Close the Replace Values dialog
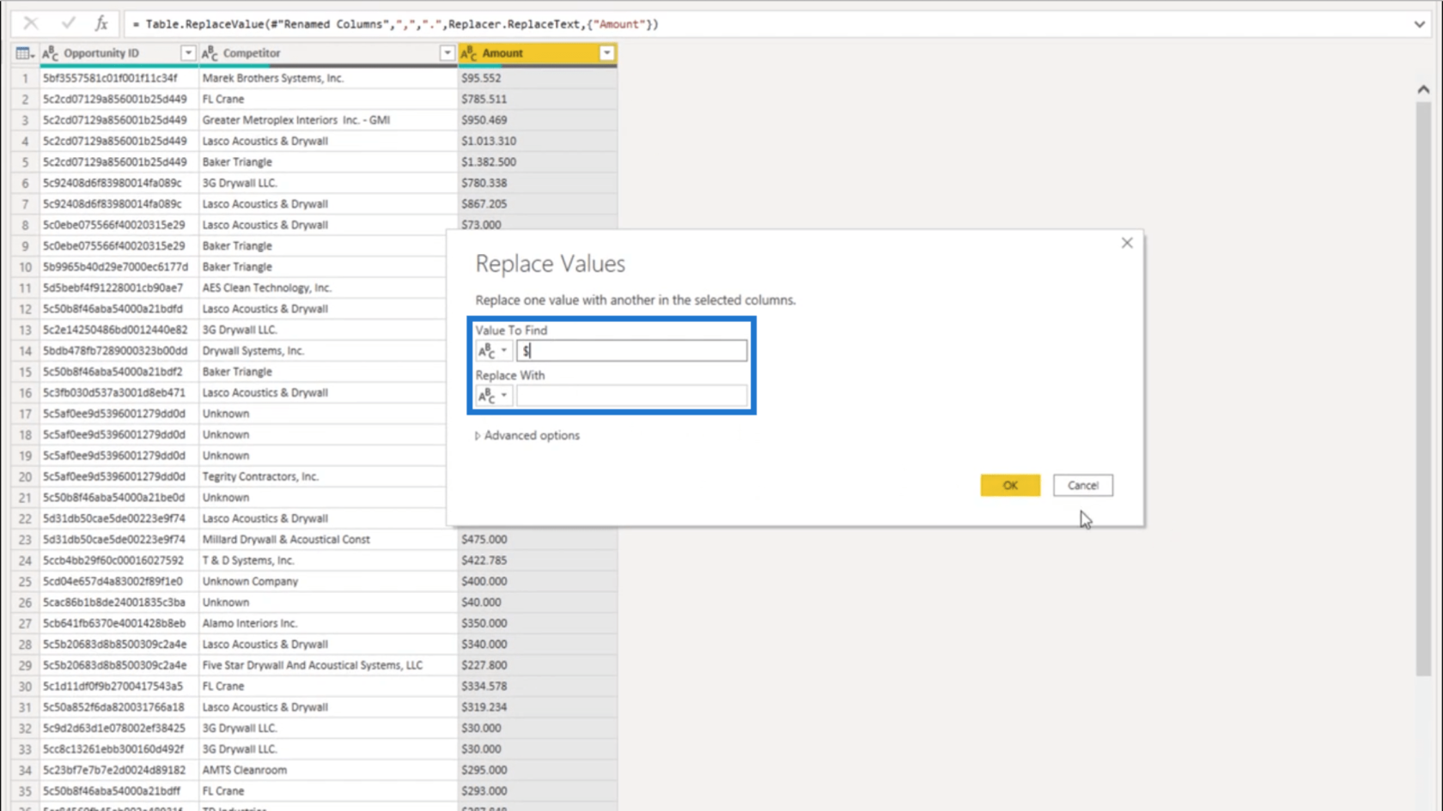The height and width of the screenshot is (811, 1443). tap(1127, 243)
